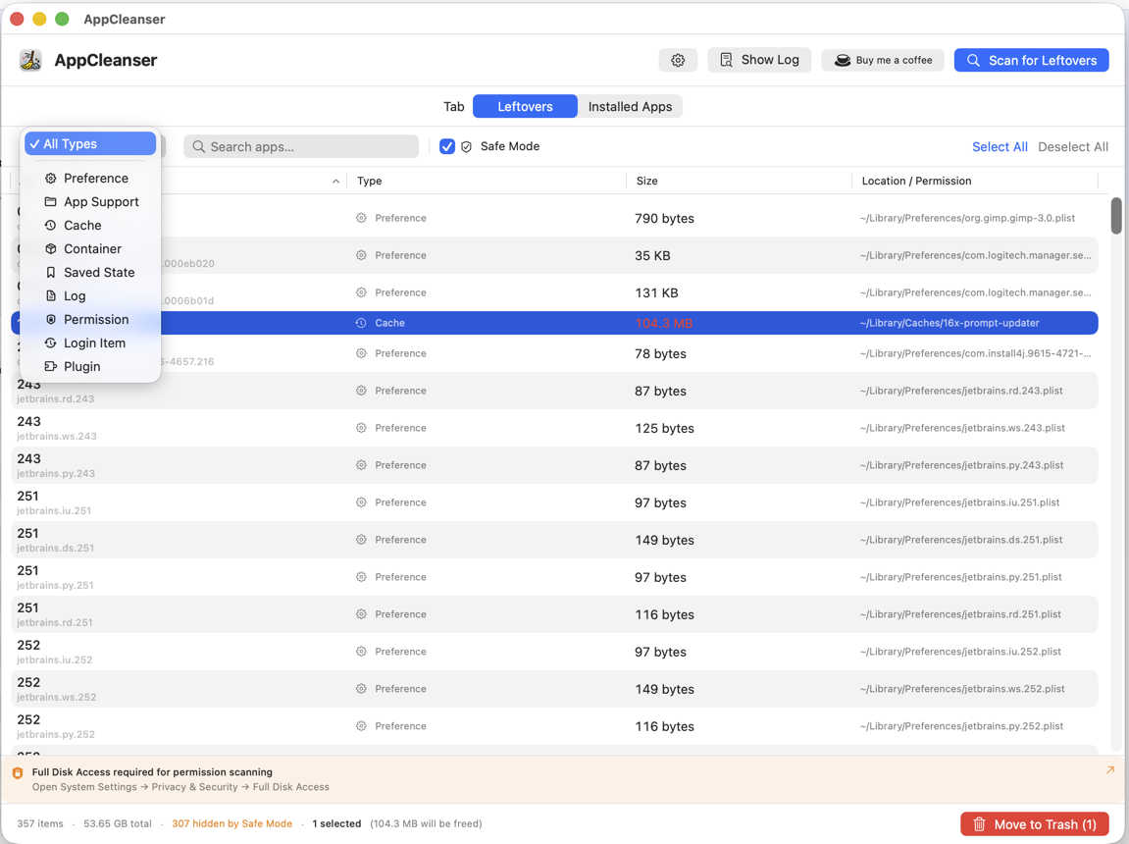
Task: Click the Full Disk Access warning lock icon
Action: (x=18, y=772)
